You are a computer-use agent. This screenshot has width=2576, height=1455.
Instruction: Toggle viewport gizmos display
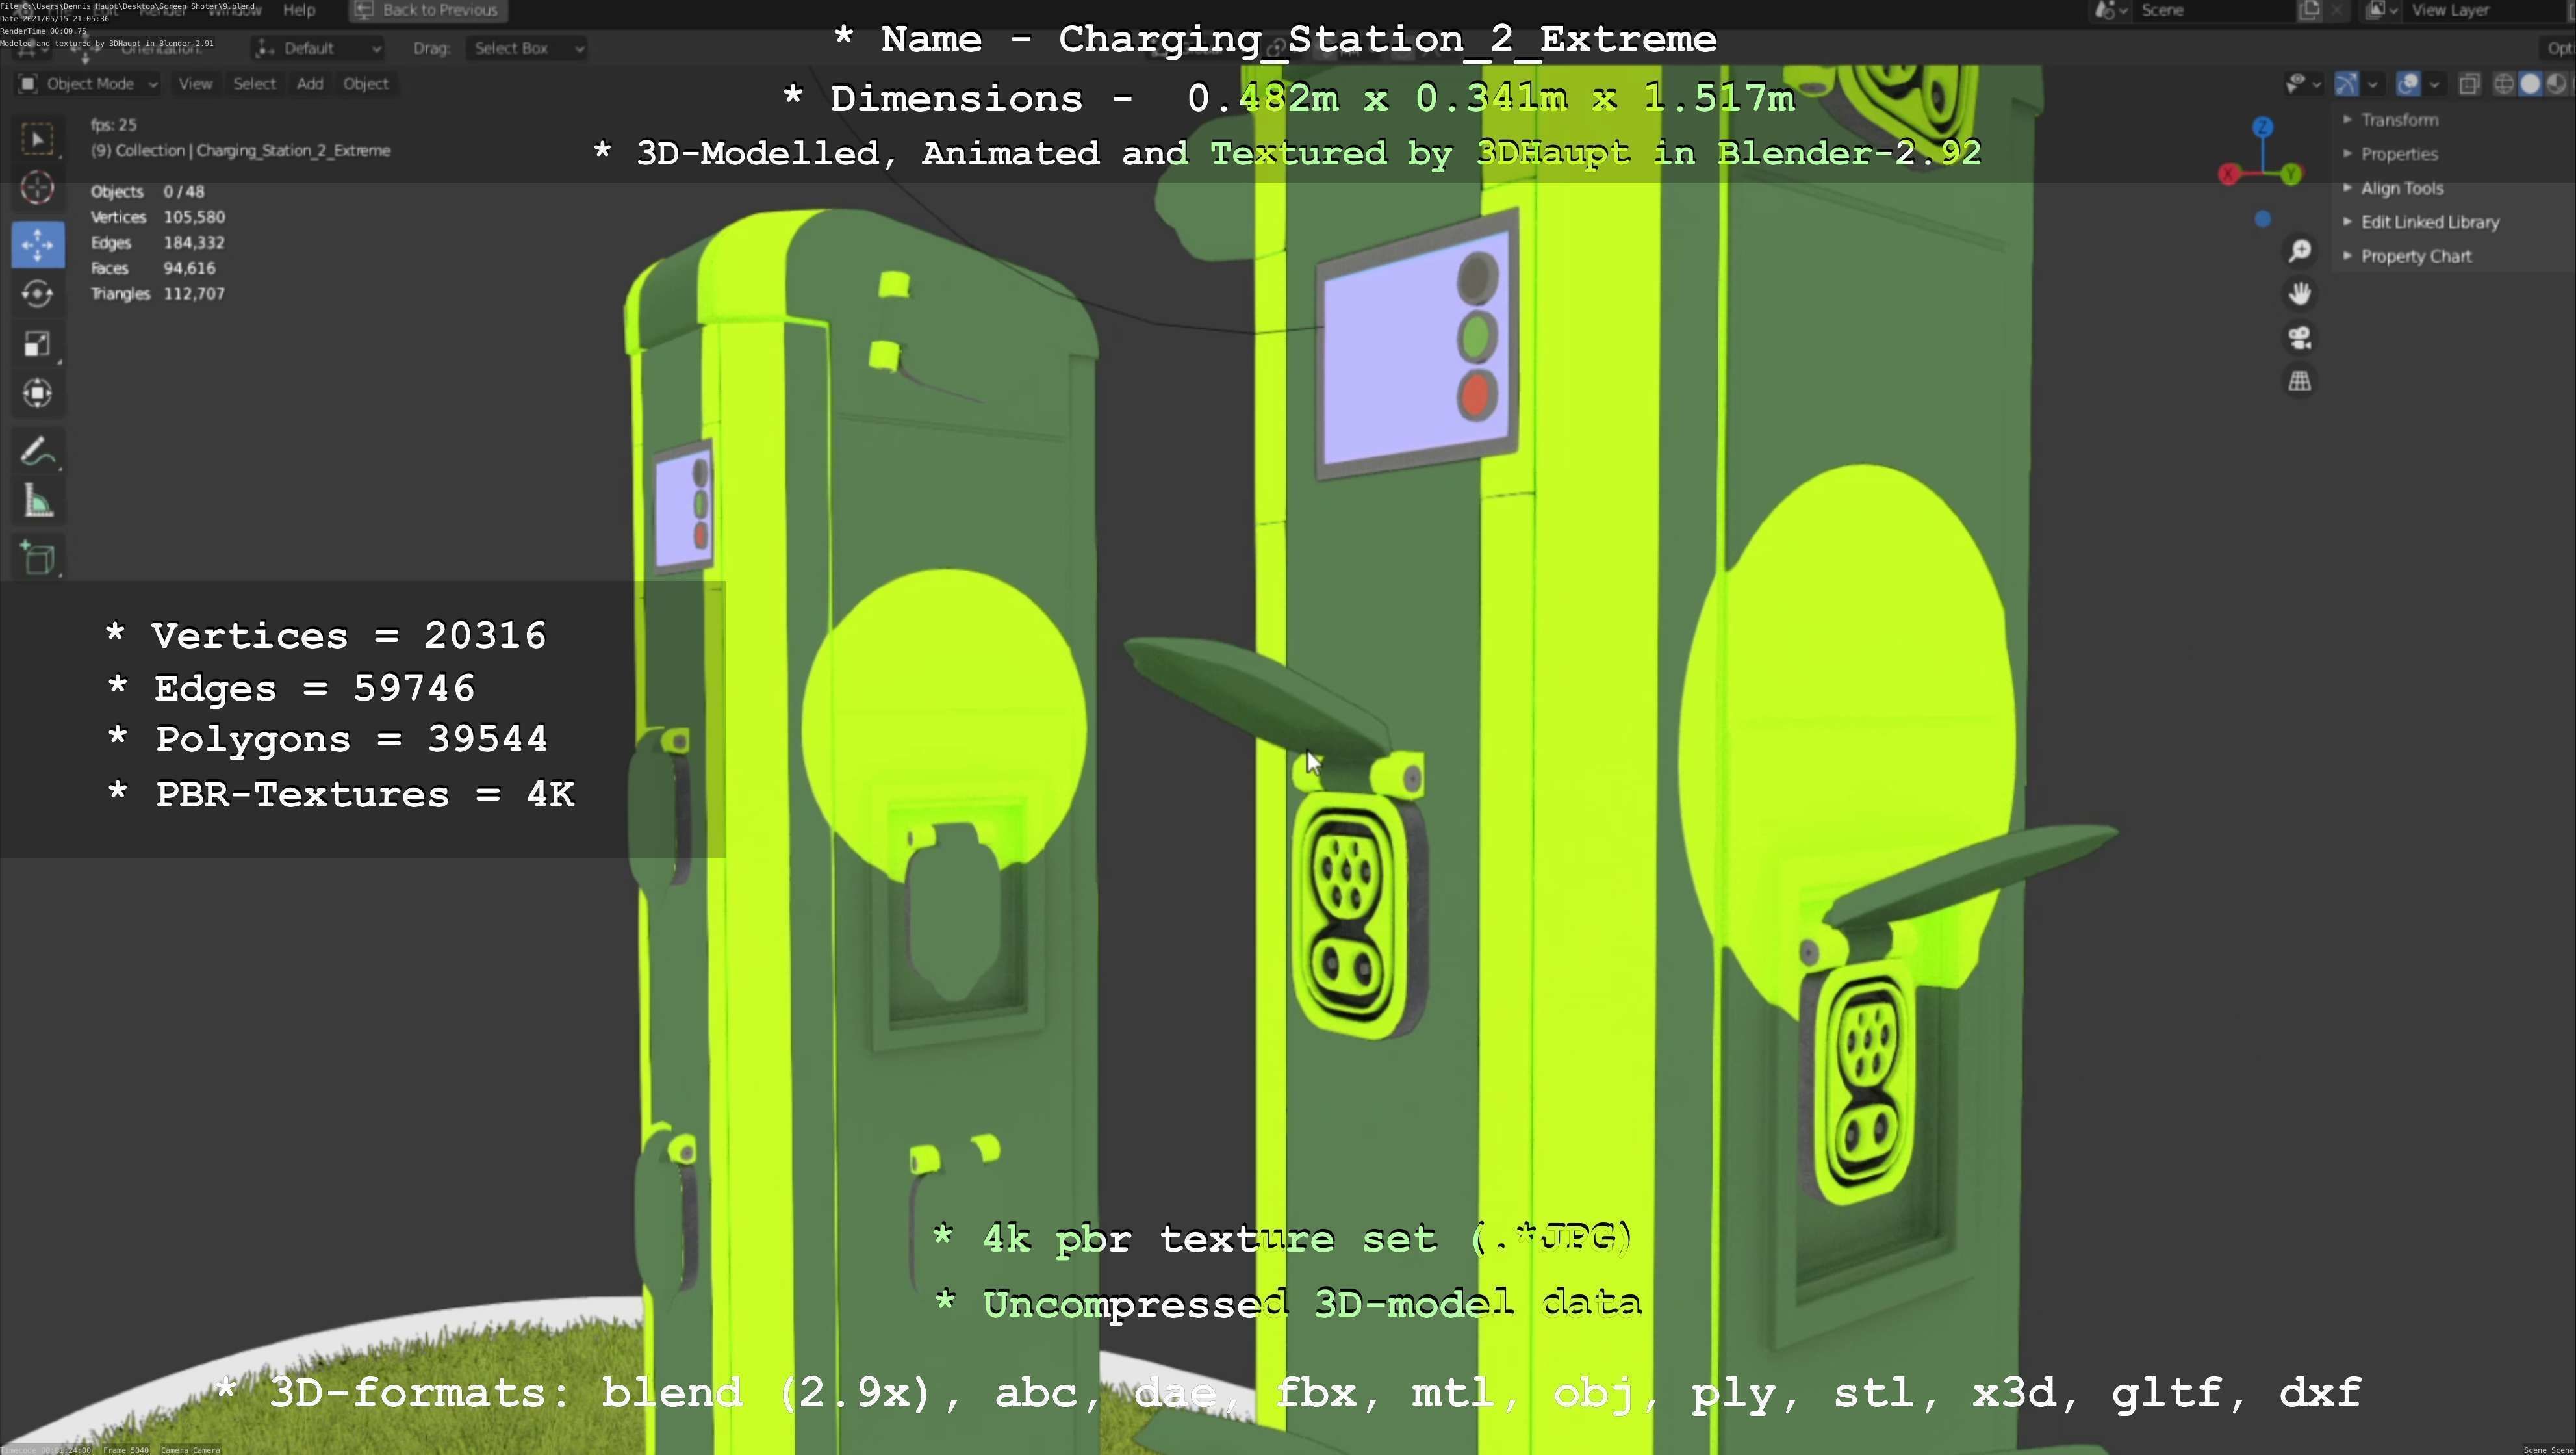(2347, 84)
